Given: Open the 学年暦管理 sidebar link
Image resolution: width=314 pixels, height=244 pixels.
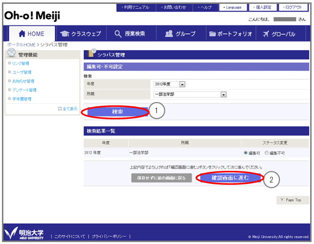Looking at the screenshot, I should [22, 99].
